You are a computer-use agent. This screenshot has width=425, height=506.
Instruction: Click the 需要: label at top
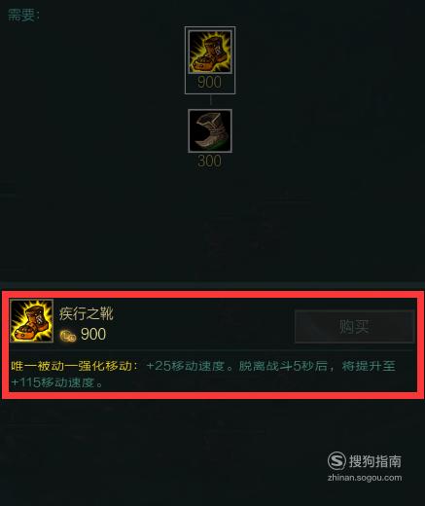tap(23, 15)
